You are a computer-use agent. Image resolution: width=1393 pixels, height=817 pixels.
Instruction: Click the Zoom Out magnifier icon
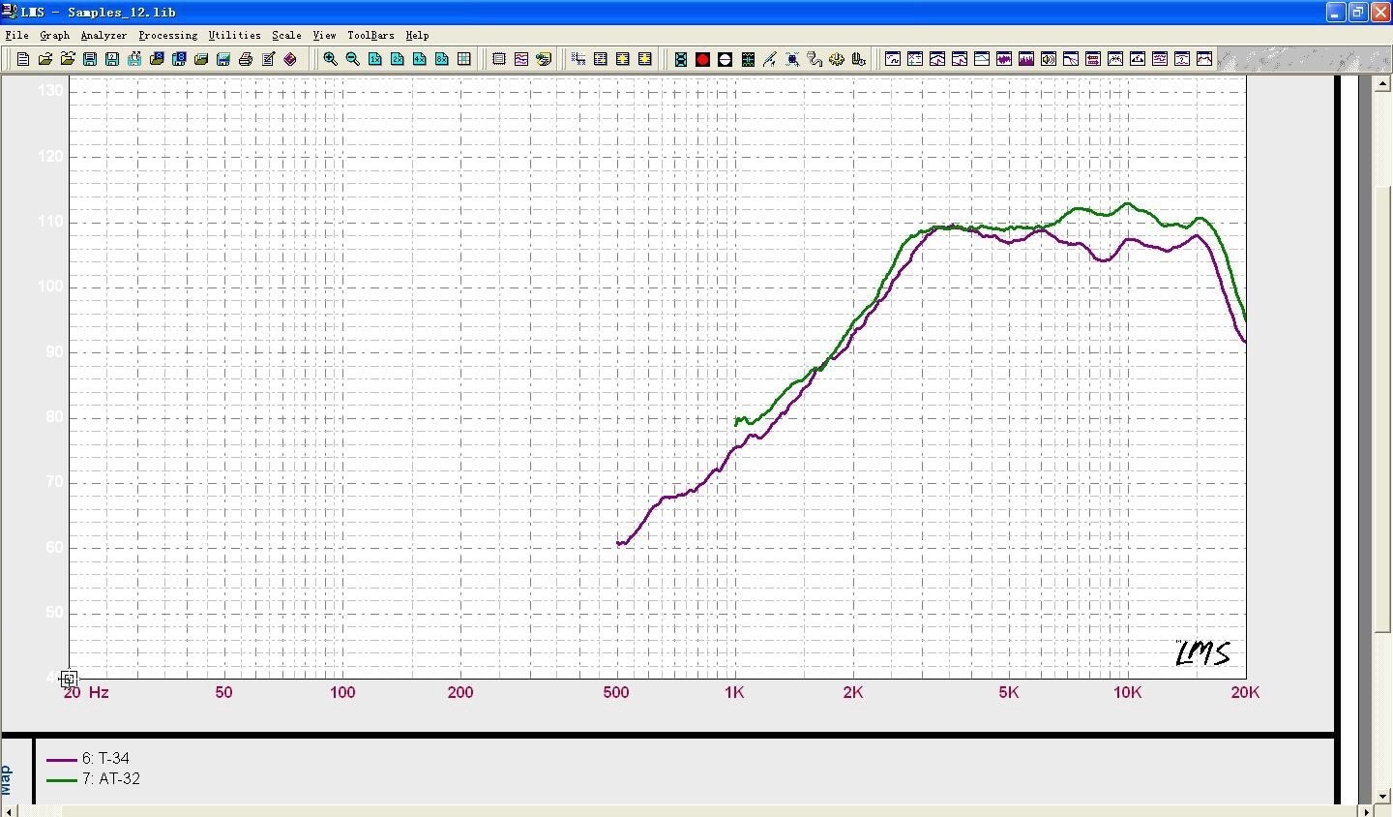(x=352, y=59)
